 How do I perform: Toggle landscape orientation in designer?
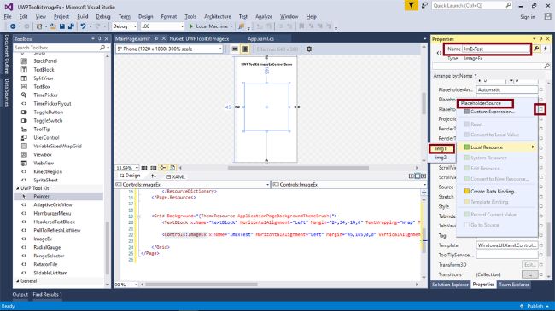tap(235, 49)
